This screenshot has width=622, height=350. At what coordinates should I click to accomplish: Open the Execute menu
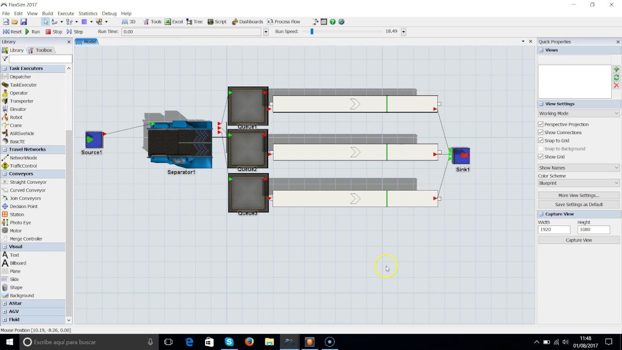tap(66, 14)
